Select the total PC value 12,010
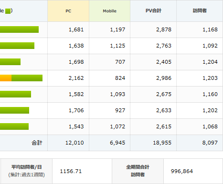This screenshot has height=184, width=223. [x=74, y=143]
